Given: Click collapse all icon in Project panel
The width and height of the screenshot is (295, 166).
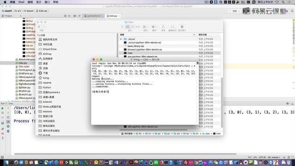Looking at the screenshot, I should [x=69, y=16].
